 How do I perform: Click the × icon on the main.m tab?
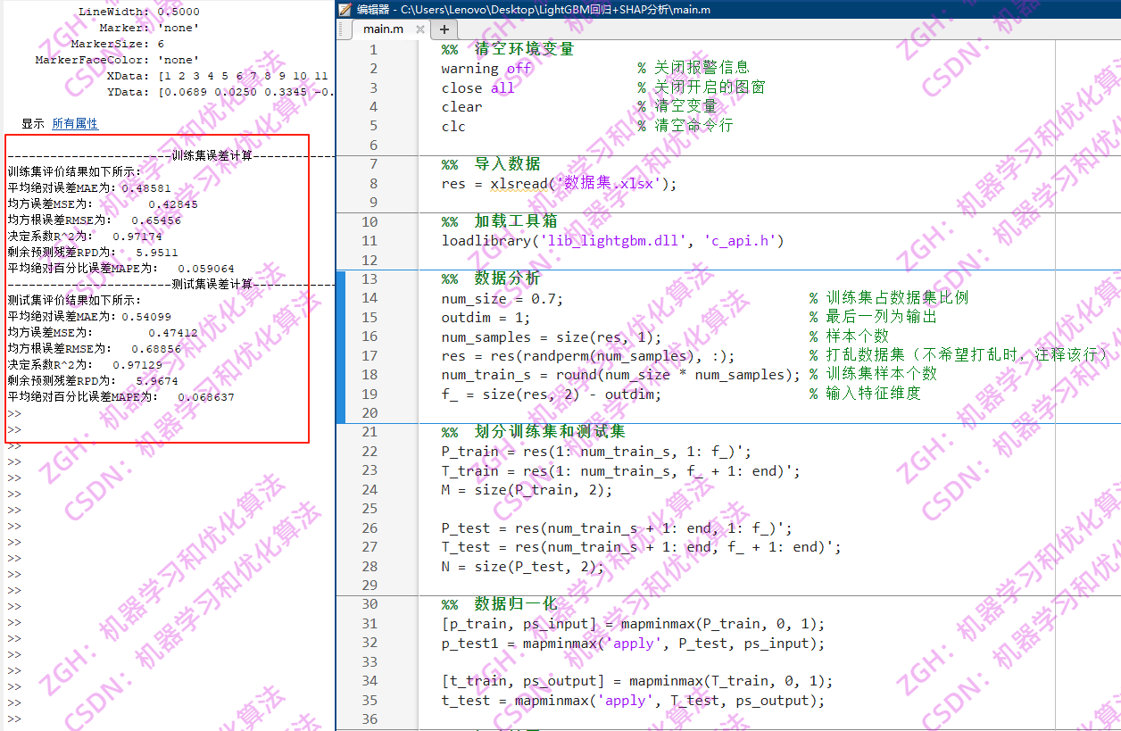point(419,29)
